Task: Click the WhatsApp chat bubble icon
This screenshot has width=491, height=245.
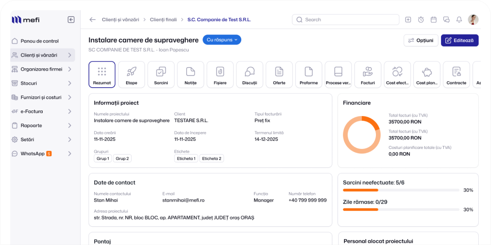Action: coord(14,154)
